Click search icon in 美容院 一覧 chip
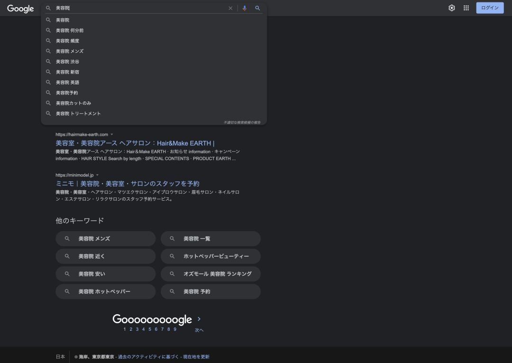Viewport: 512px width, 363px height. pos(172,239)
